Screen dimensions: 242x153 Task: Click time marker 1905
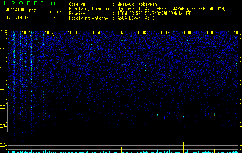[118, 33]
